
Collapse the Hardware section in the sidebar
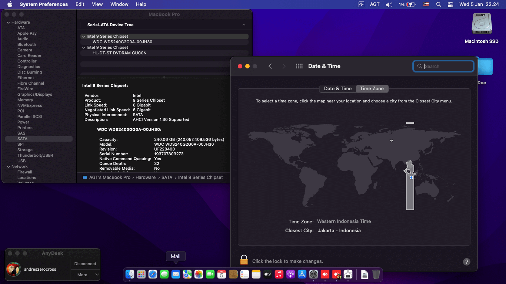pyautogui.click(x=8, y=22)
